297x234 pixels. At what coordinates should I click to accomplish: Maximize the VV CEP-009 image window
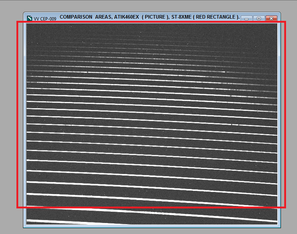[x=259, y=18]
